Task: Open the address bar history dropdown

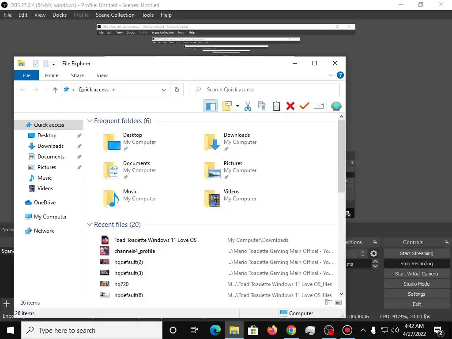Action: tap(164, 90)
